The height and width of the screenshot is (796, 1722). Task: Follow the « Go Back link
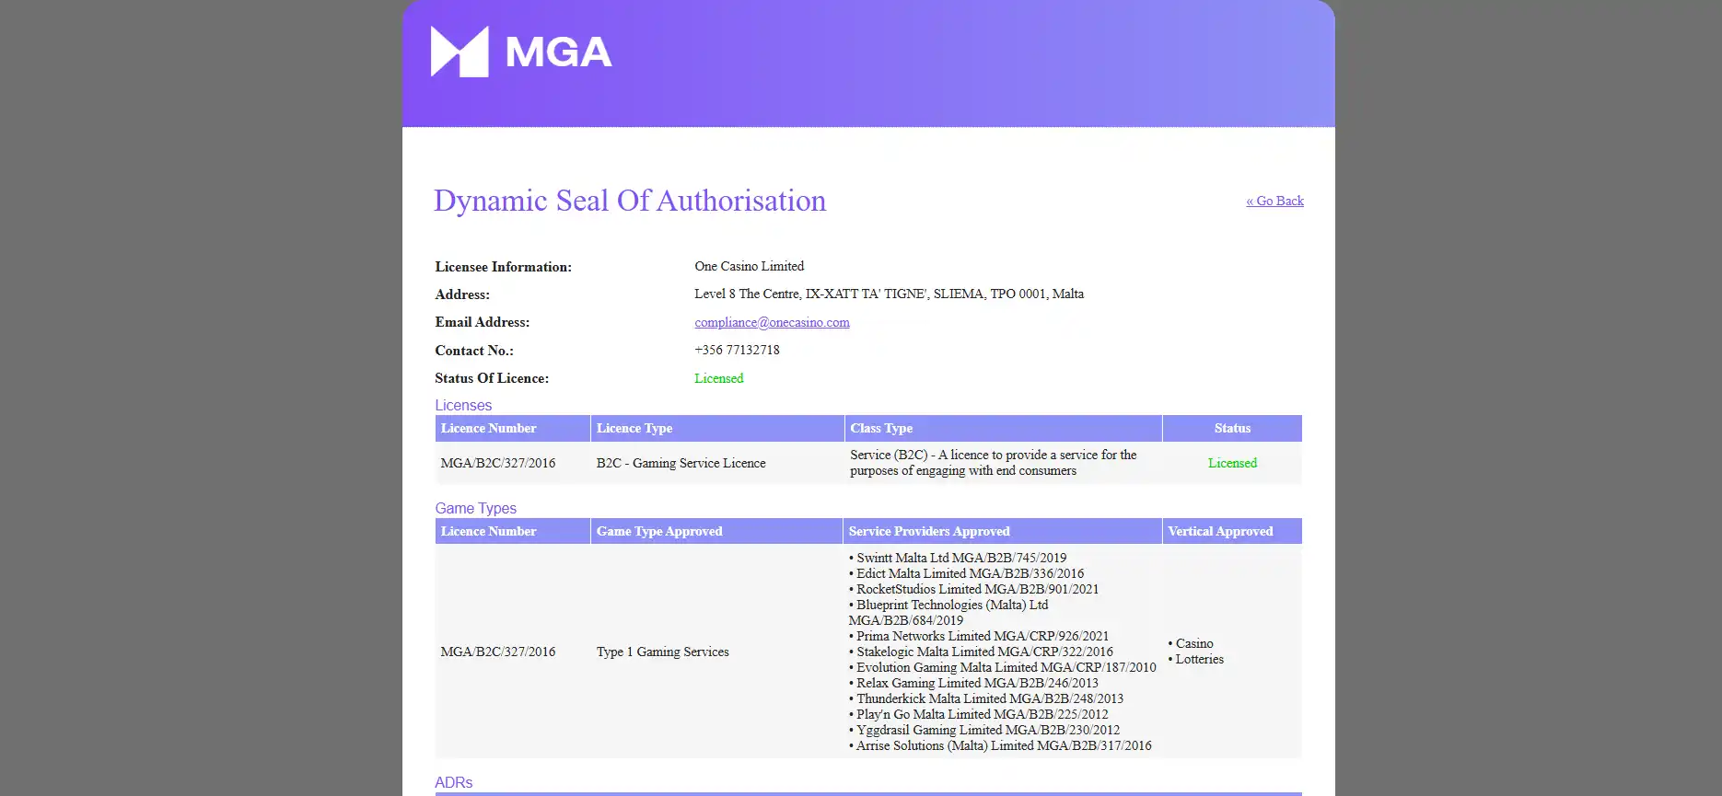(x=1274, y=201)
